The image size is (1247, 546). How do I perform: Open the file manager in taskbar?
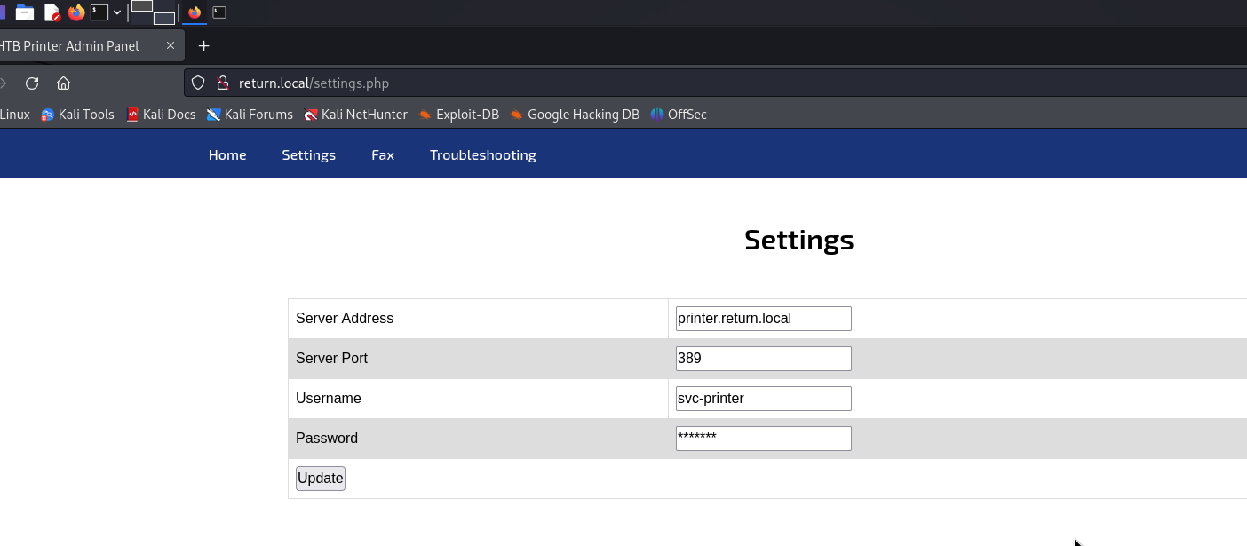click(x=25, y=12)
